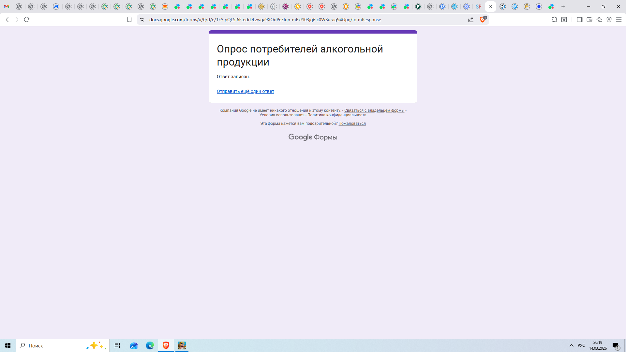Open the extensions puzzle icon
This screenshot has height=352, width=626.
pyautogui.click(x=554, y=20)
